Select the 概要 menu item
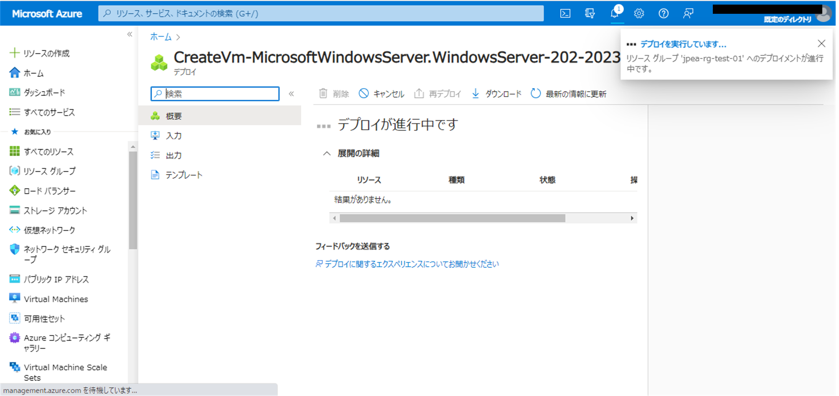 click(220, 116)
